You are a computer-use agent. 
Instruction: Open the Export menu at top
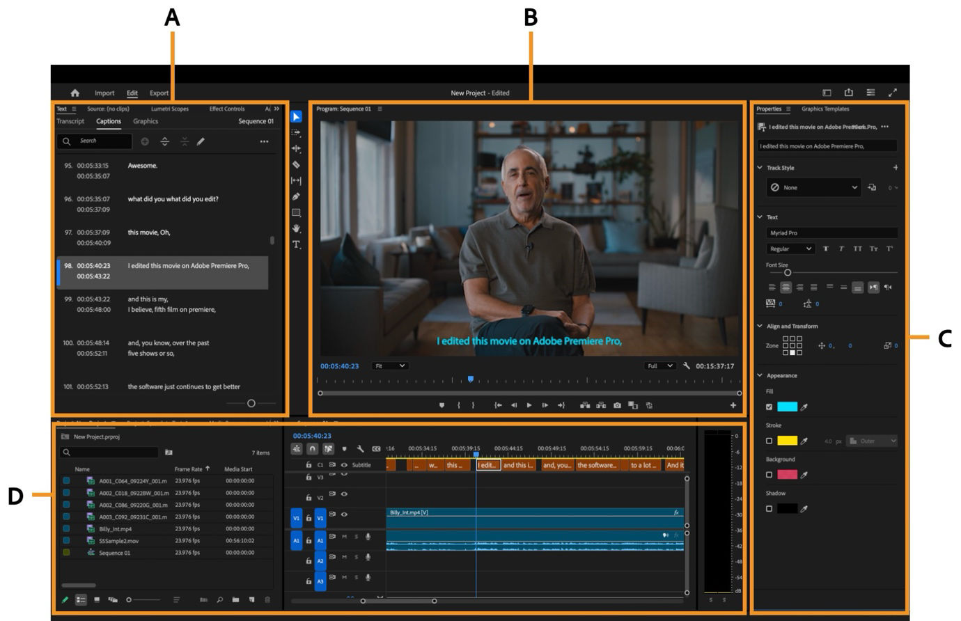click(159, 93)
